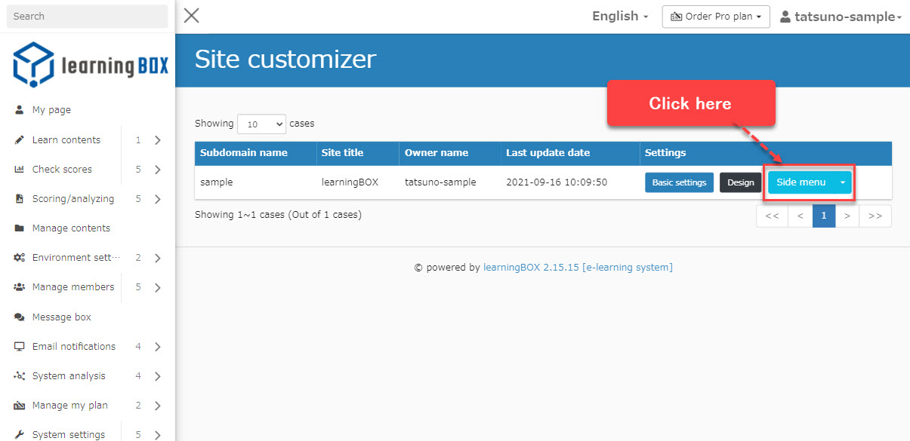Image resolution: width=910 pixels, height=441 pixels.
Task: Open the Manage my plan menu item
Action: point(69,406)
